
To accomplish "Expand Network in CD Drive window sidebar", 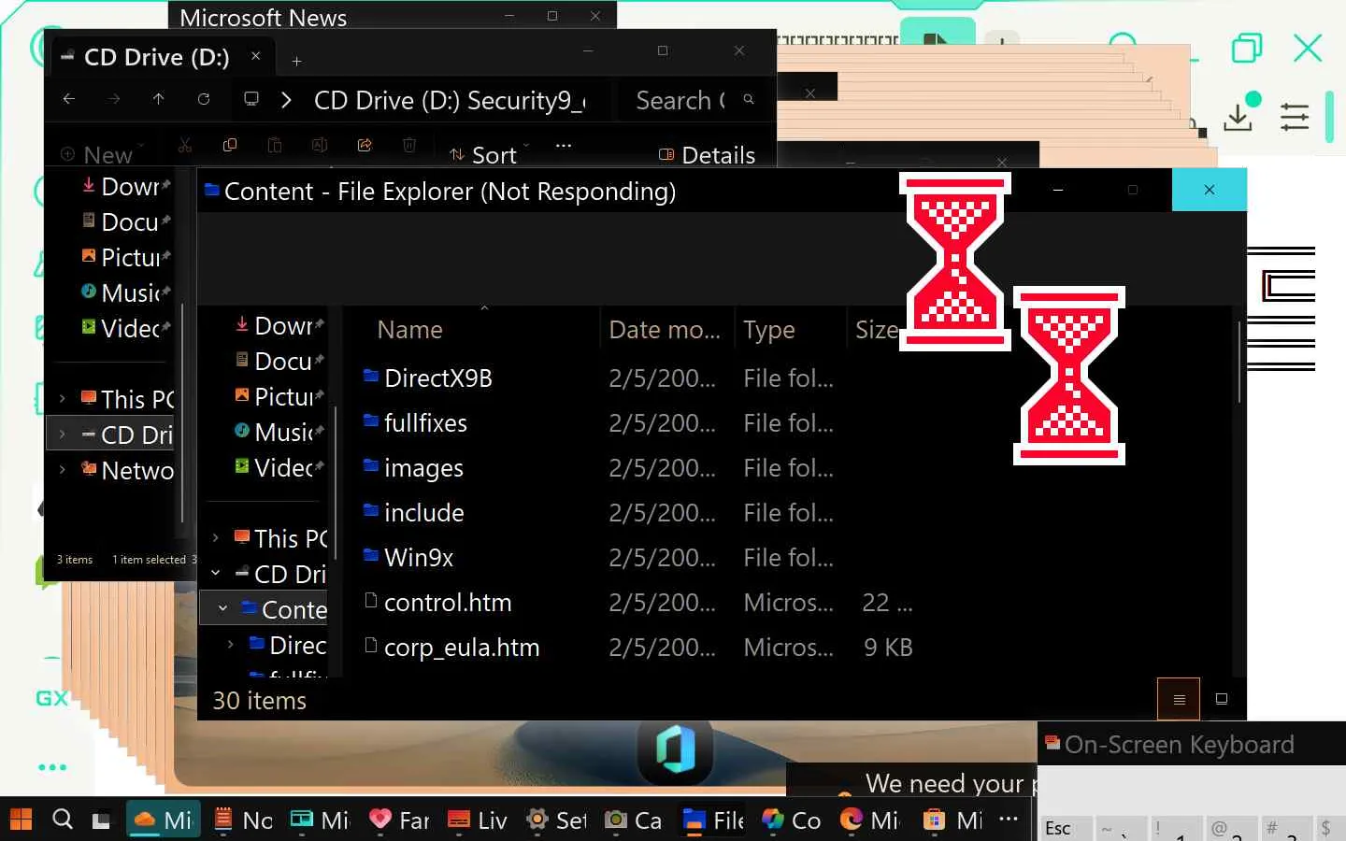I will click(63, 470).
